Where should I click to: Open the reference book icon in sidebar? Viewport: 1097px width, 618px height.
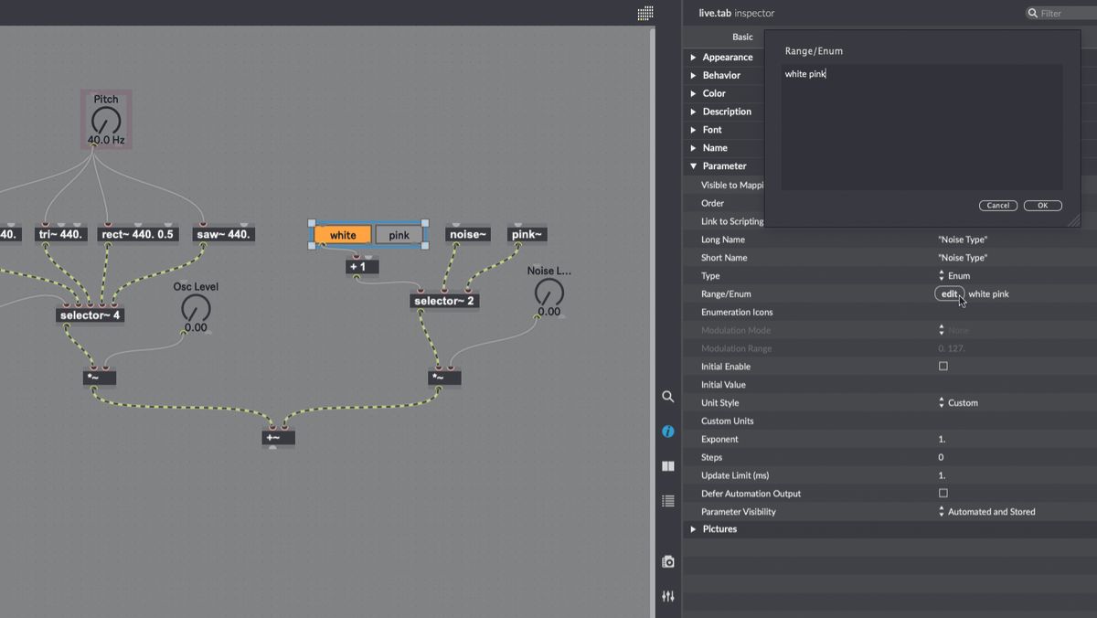tap(668, 466)
